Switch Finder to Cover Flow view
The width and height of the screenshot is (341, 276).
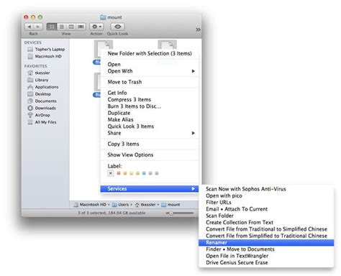[x=81, y=27]
